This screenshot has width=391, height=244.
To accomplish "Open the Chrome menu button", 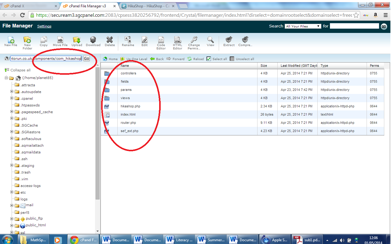I will pyautogui.click(x=385, y=15).
